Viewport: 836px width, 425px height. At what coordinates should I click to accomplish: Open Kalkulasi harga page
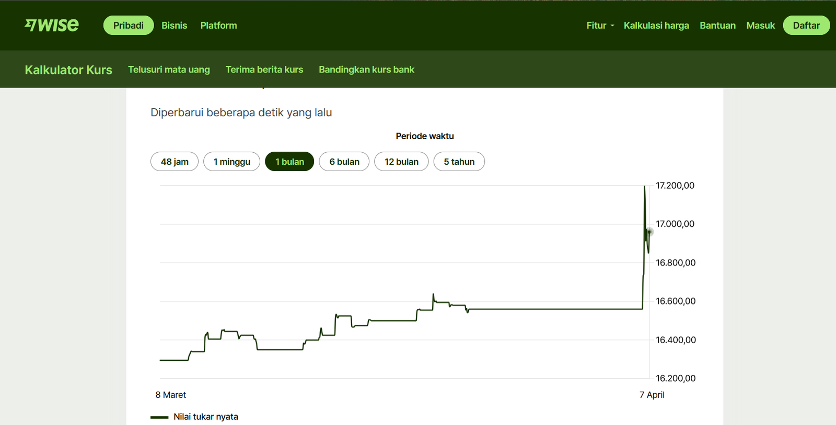pyautogui.click(x=656, y=26)
